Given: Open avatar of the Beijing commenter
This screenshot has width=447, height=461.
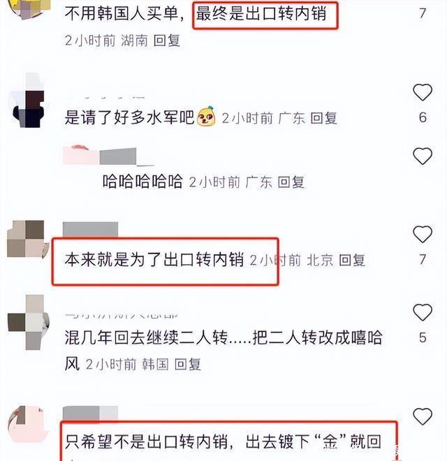Looking at the screenshot, I should (27, 239).
